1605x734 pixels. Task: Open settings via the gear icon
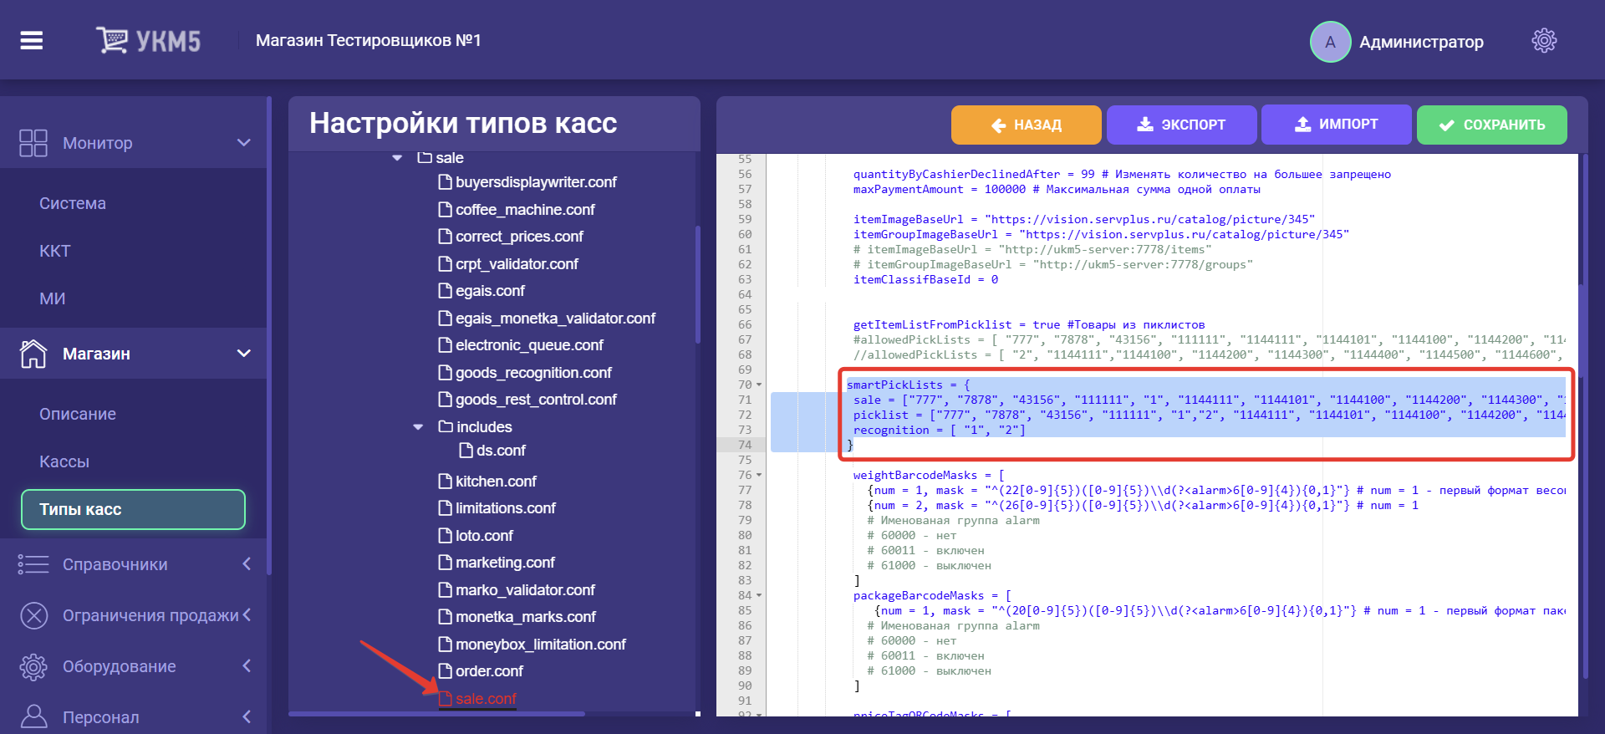point(1544,40)
